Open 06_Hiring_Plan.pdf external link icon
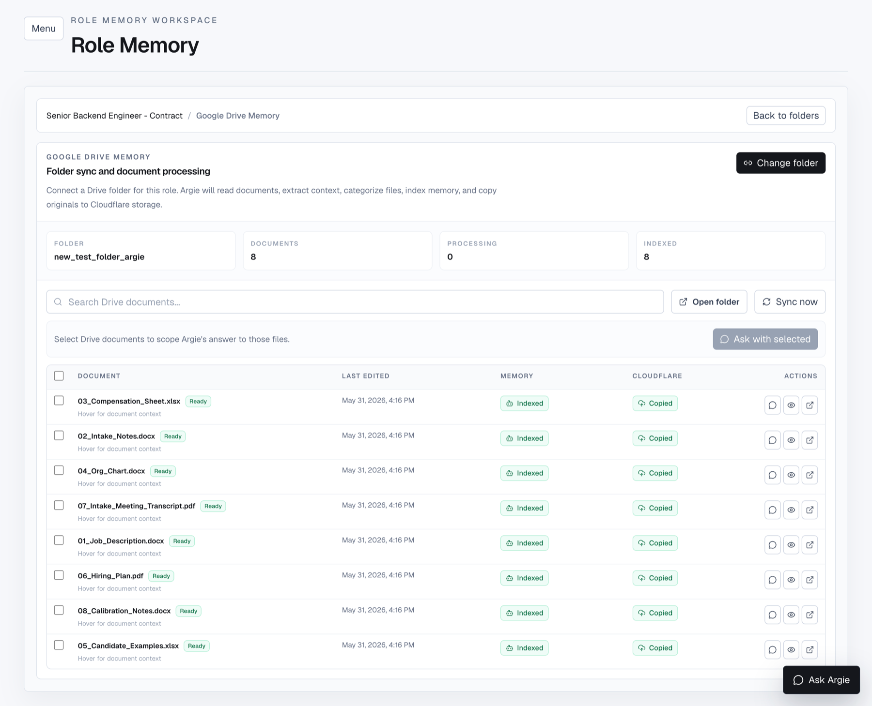872x706 pixels. [x=810, y=580]
